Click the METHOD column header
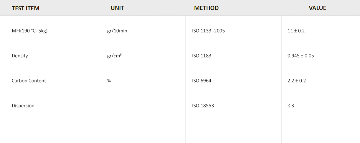The width and height of the screenshot is (360, 143). tap(206, 8)
